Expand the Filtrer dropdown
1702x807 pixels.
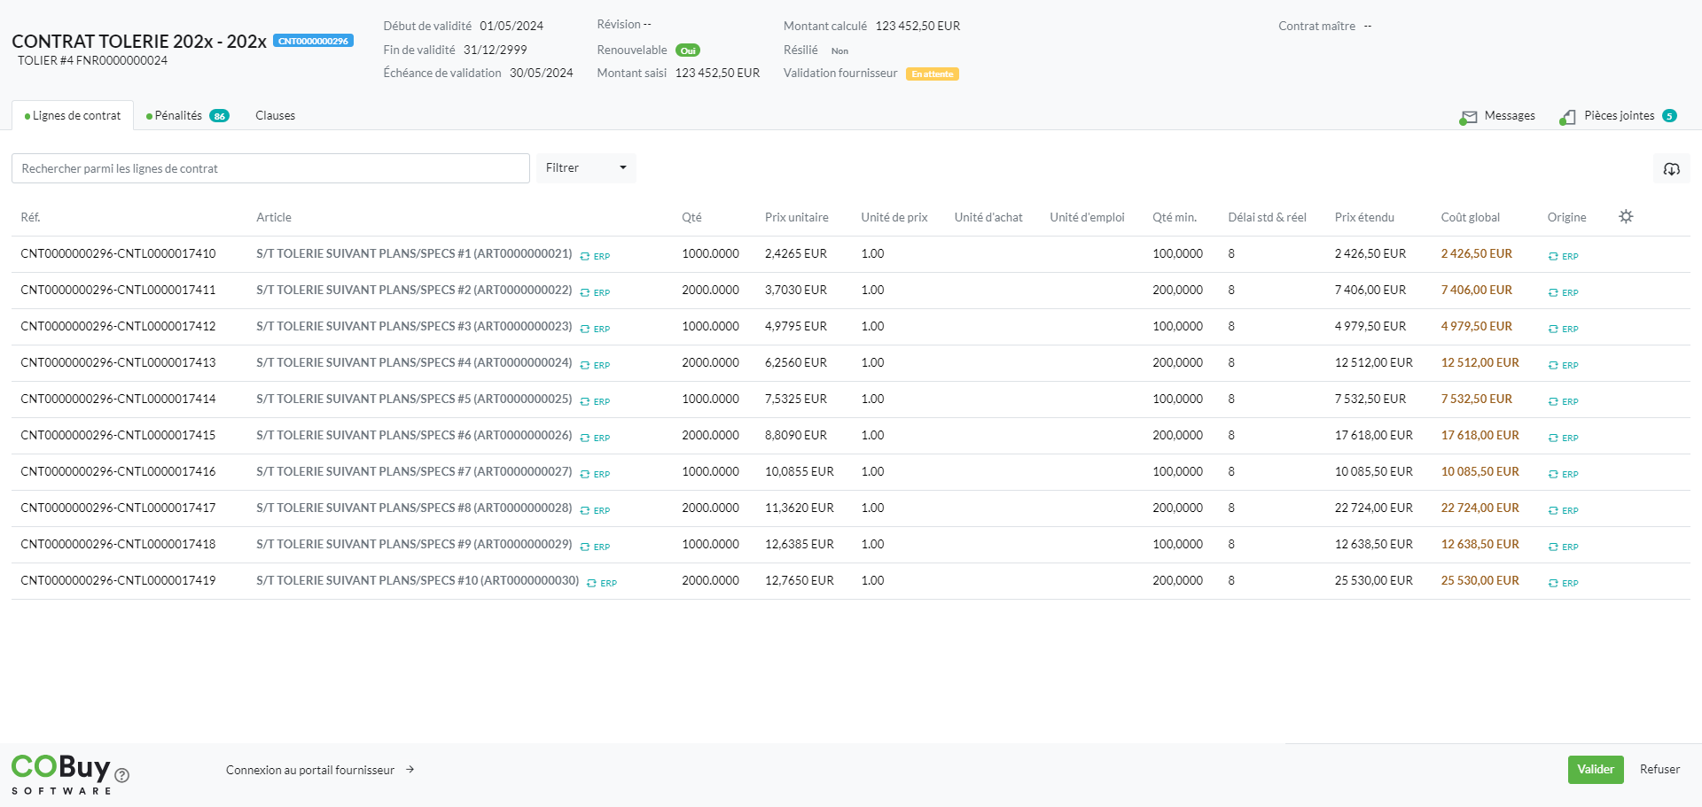(586, 168)
